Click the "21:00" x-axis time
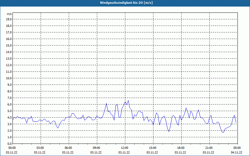Screen dimensions: 250x156 209,148
